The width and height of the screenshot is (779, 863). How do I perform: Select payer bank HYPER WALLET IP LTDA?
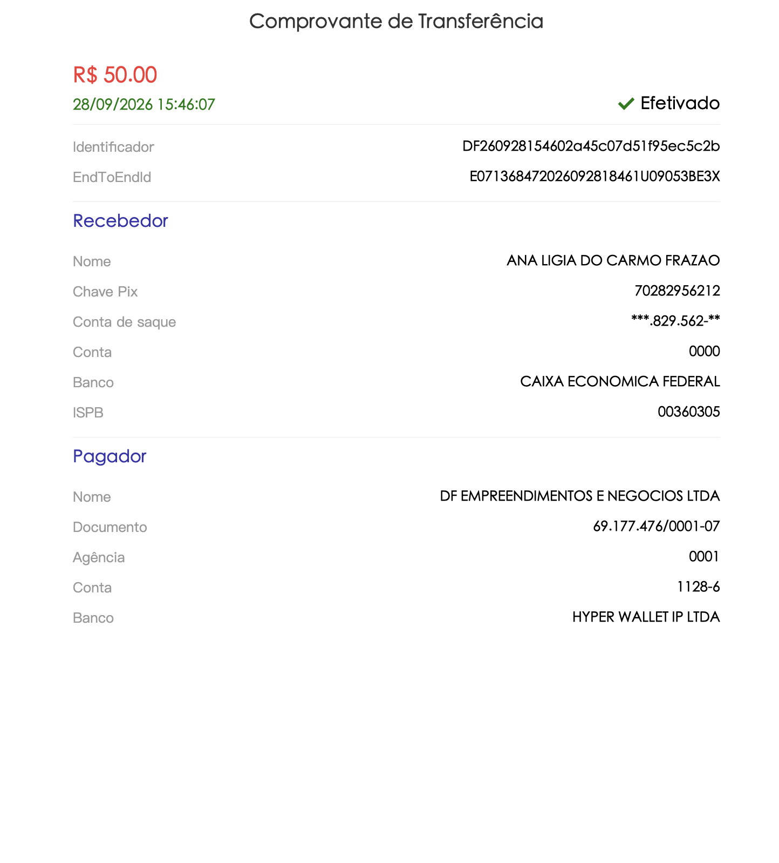(646, 617)
